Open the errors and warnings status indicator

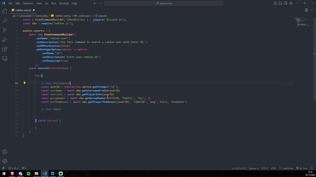click(13, 168)
